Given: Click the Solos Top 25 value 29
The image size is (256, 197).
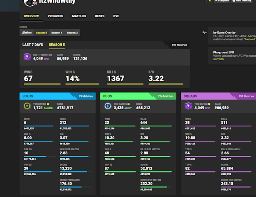Looking at the screenshot, I should tap(26, 169).
